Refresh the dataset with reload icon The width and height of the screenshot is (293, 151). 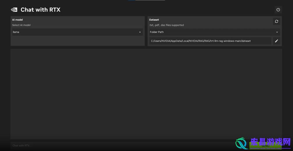(276, 21)
